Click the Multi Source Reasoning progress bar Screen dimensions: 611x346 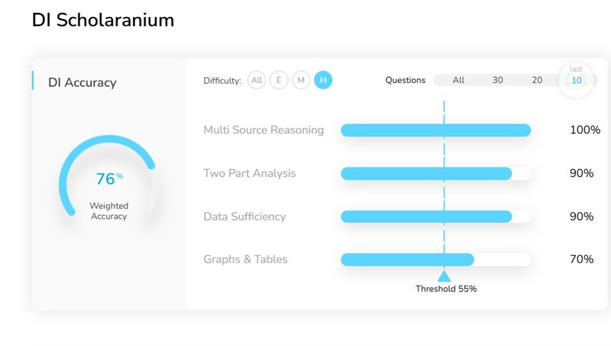(x=435, y=130)
